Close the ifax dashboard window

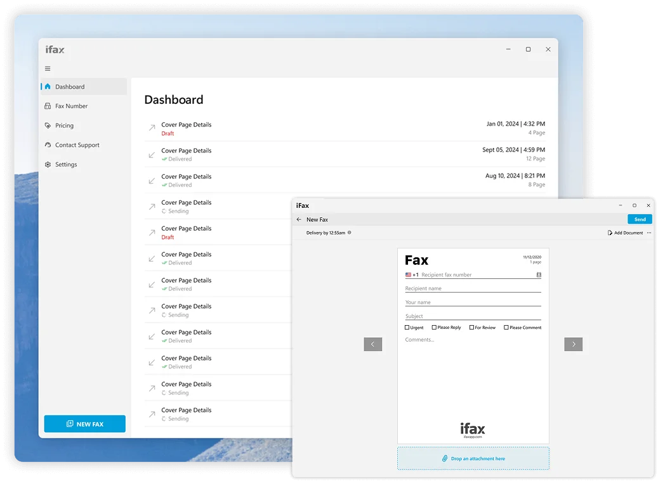[x=548, y=49]
